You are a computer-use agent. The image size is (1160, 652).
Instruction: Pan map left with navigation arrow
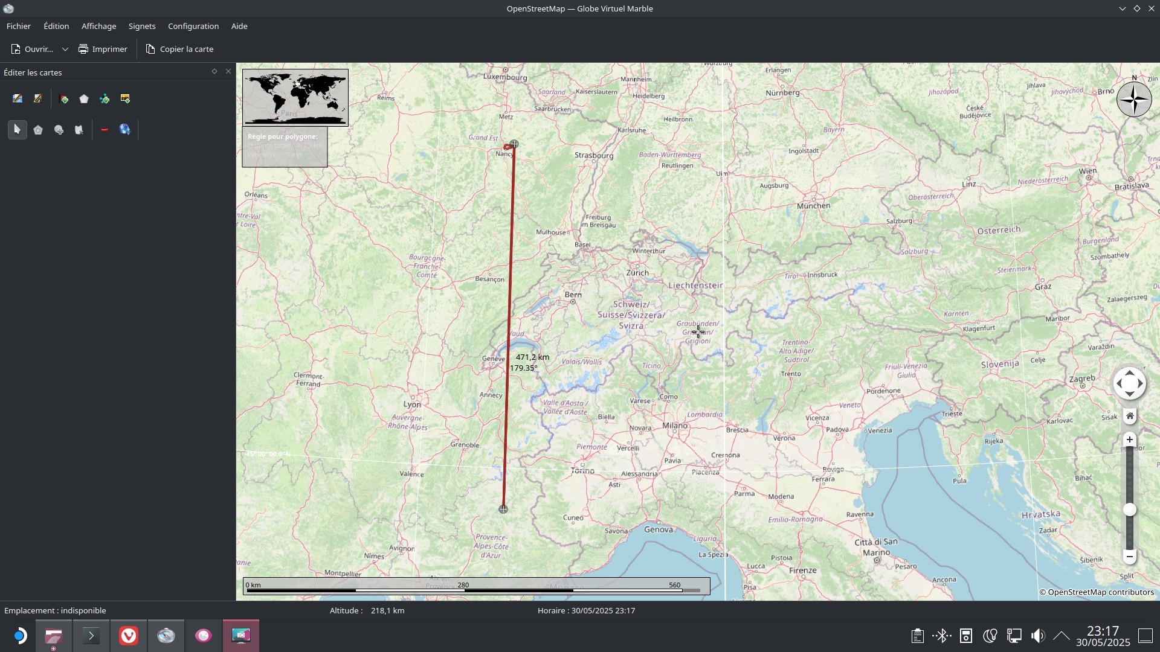coord(1120,383)
